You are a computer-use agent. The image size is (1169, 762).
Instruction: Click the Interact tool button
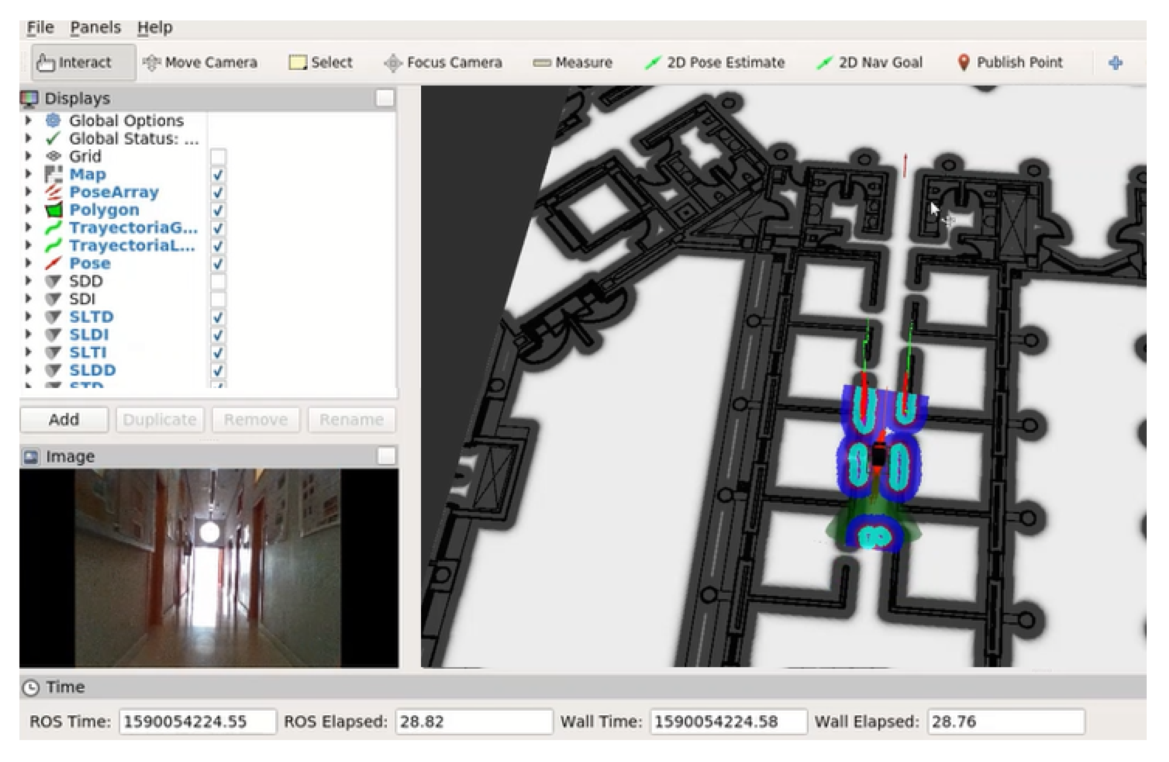tap(74, 62)
